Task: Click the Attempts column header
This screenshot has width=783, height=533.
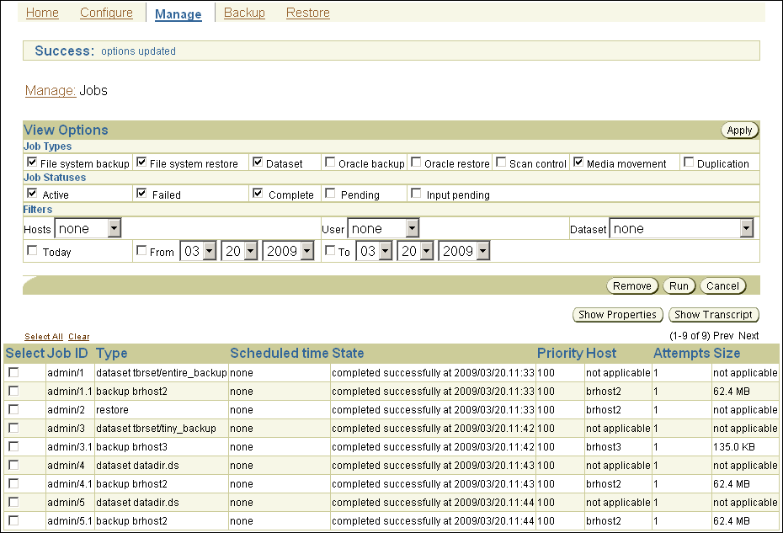Action: coord(682,353)
